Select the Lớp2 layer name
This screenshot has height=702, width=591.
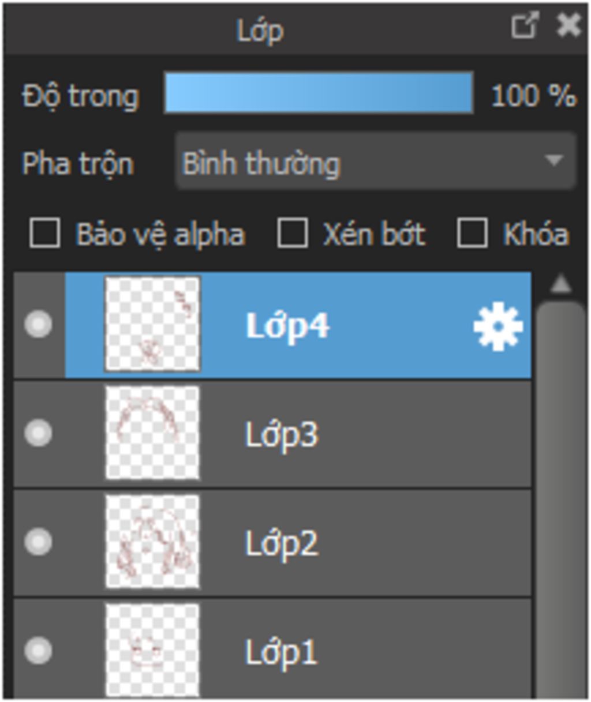point(282,543)
